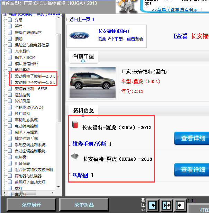This screenshot has width=209, height=213.
Task: Open 发动机电子控制—2.0 L
Action: tap(35, 76)
